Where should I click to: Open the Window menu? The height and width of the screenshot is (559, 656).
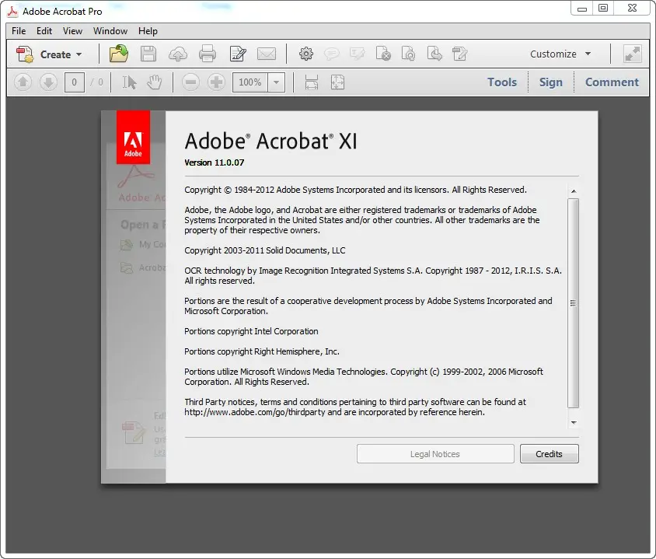[110, 31]
